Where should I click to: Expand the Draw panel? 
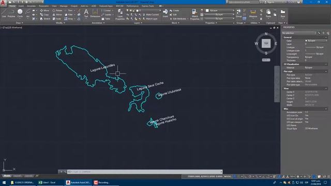click(20, 23)
